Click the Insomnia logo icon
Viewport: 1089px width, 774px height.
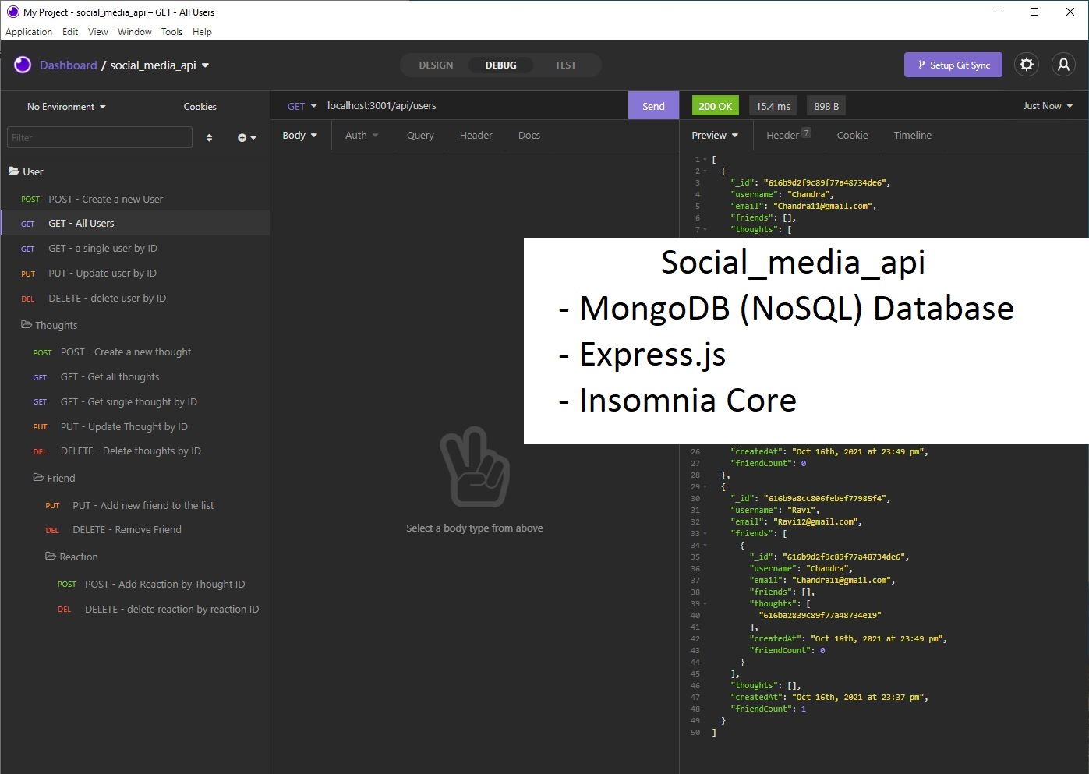tap(23, 65)
